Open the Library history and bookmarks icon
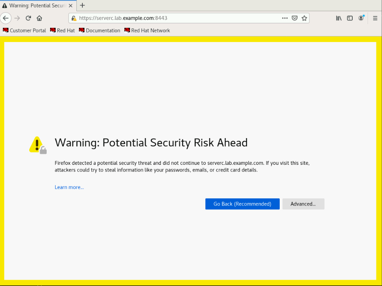This screenshot has height=286, width=382. [x=339, y=18]
